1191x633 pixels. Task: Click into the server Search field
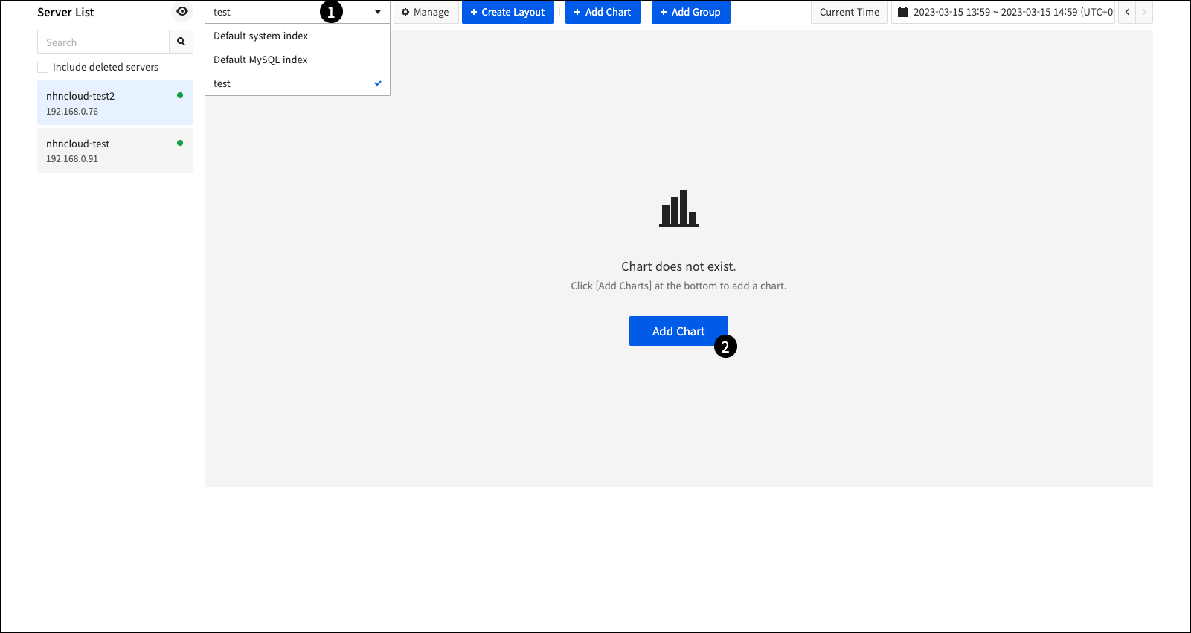point(103,42)
